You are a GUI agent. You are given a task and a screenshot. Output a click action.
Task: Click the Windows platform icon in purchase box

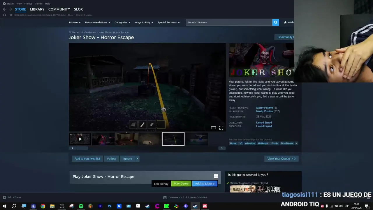point(216,176)
